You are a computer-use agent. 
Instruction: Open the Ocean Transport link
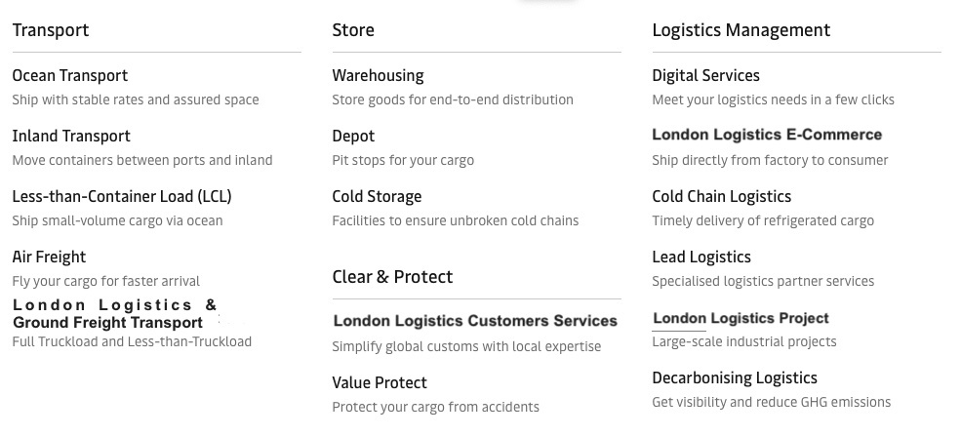pos(69,76)
